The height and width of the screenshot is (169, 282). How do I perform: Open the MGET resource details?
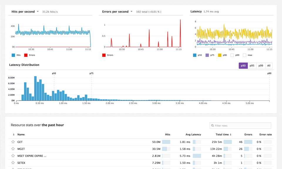coord(21,149)
